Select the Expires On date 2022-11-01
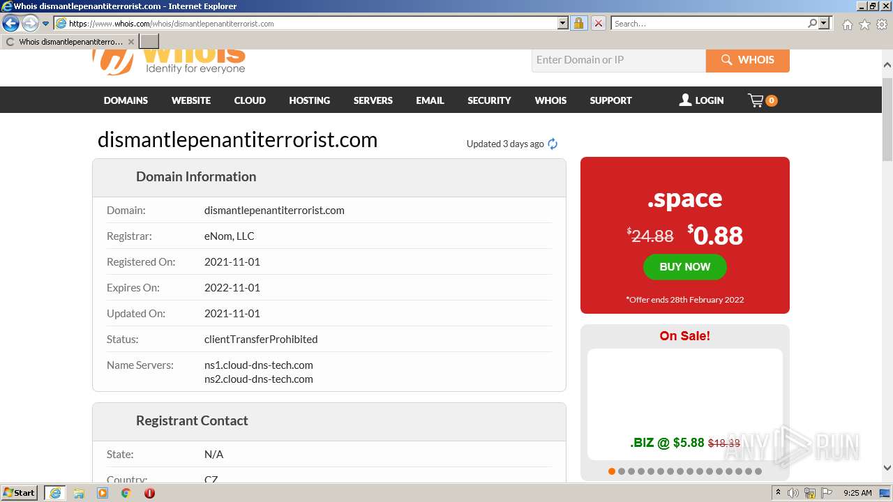 232,288
